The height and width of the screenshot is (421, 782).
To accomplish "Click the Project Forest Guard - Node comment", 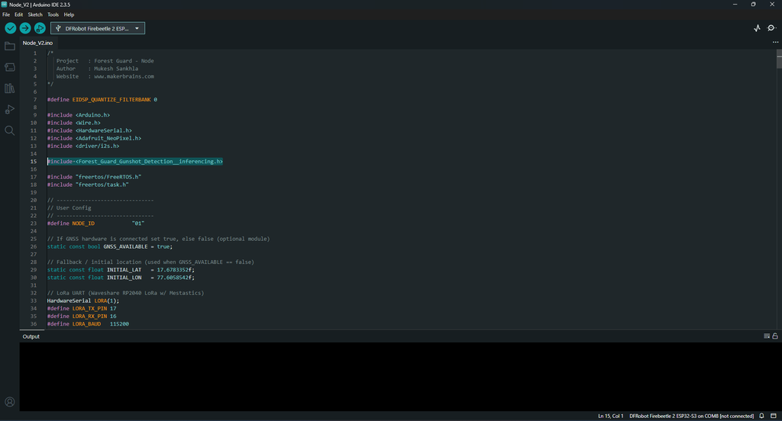I will [105, 61].
